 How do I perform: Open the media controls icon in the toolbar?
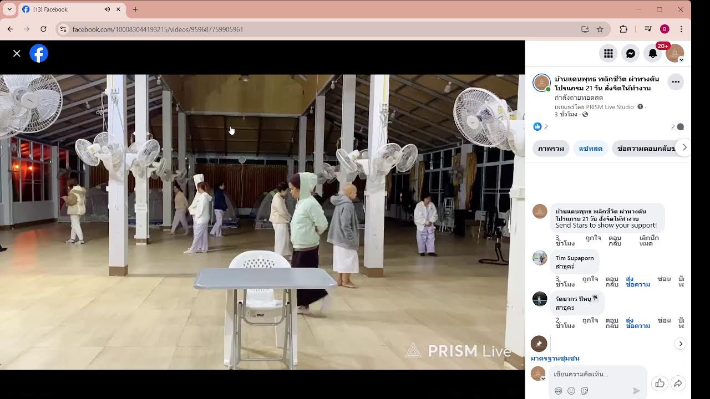[648, 29]
